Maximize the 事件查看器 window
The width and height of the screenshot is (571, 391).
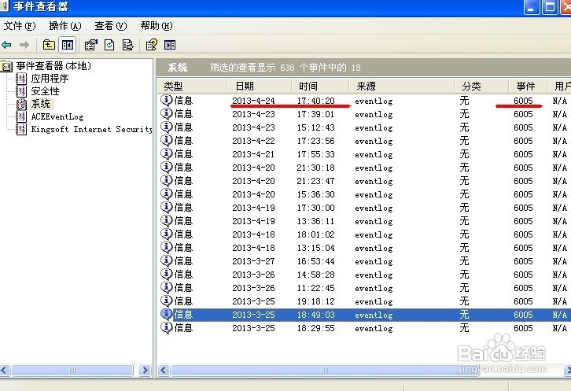(550, 7)
